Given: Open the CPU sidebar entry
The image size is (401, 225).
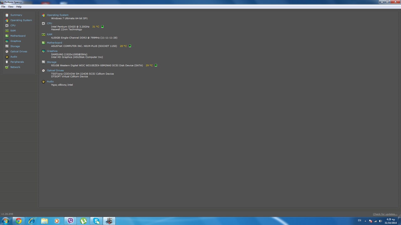Looking at the screenshot, I should pos(13,25).
